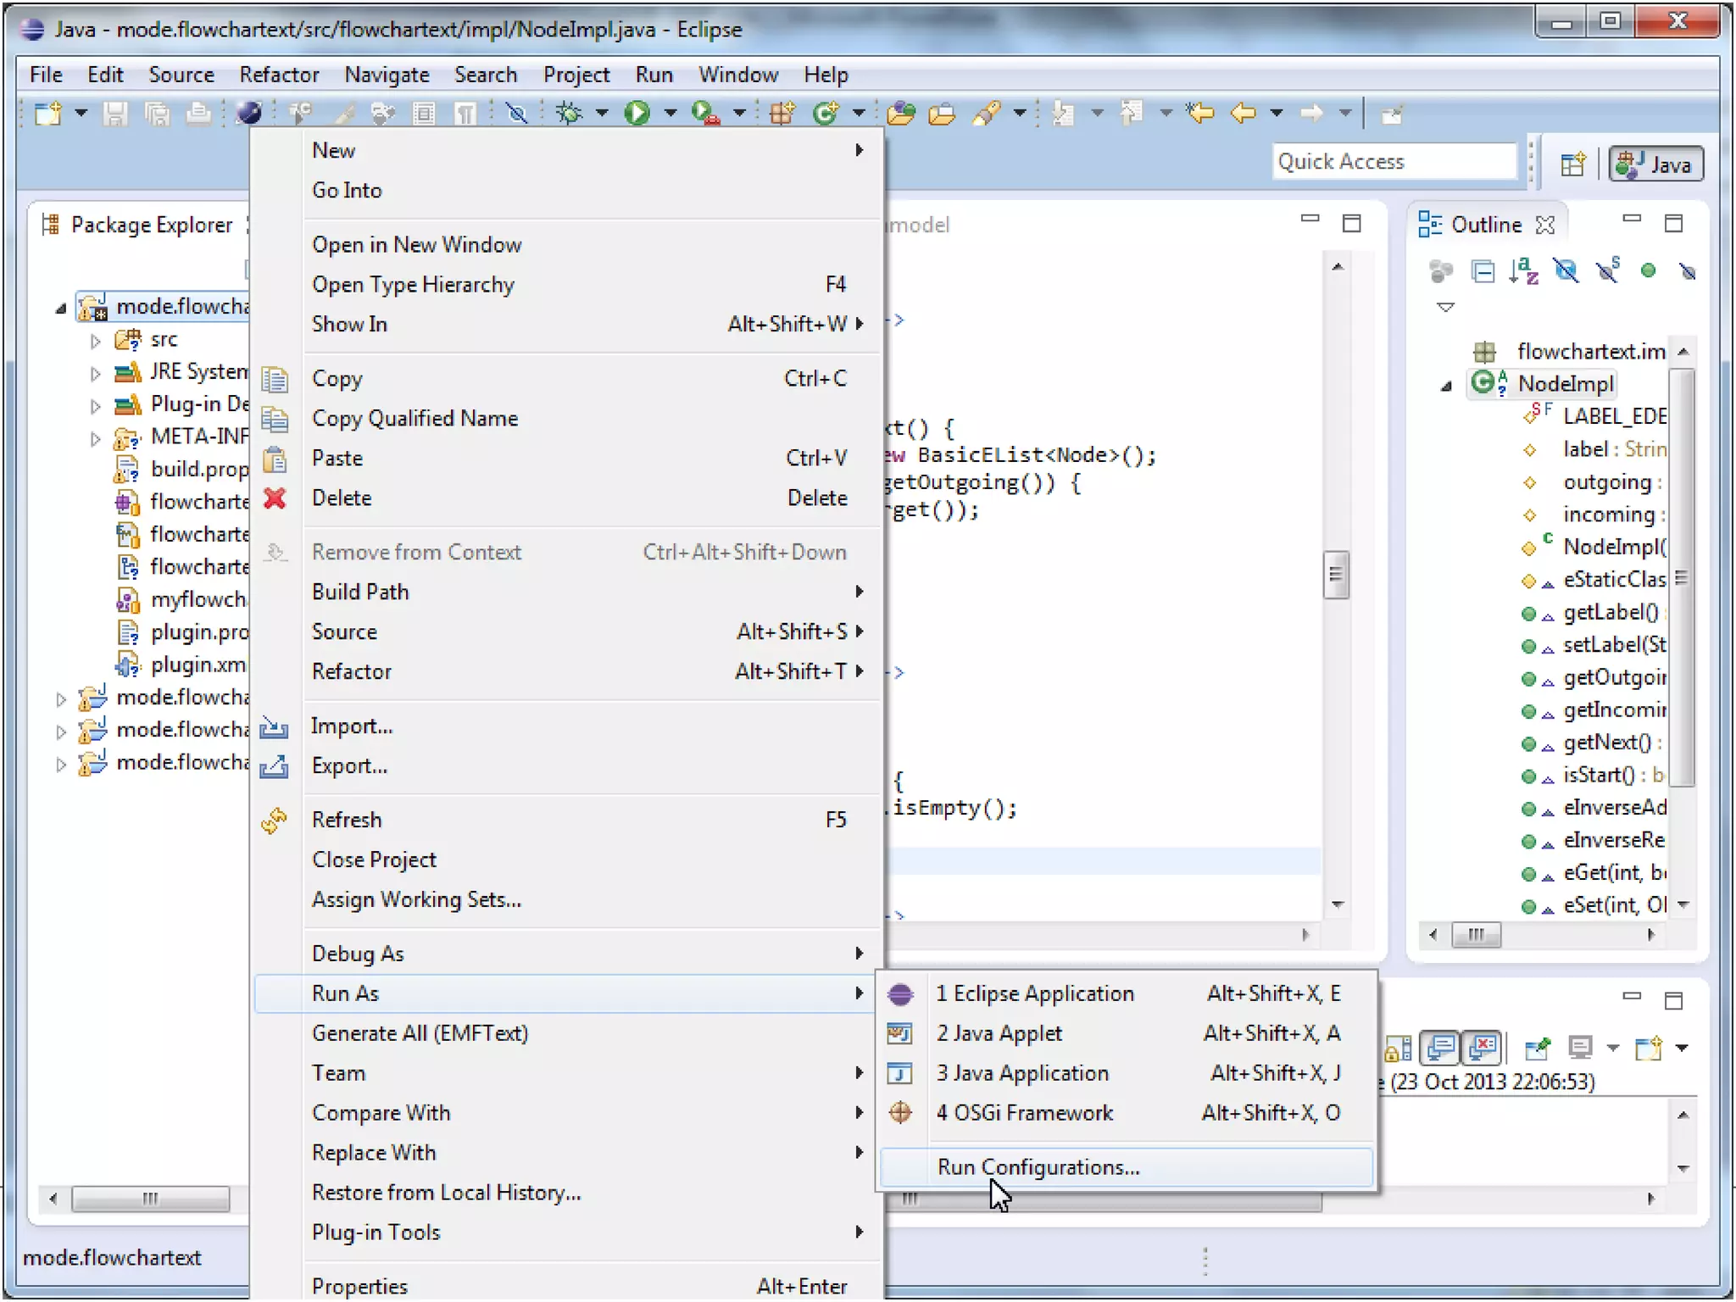Click the Open Perspective icon
1736x1302 pixels.
point(1572,164)
